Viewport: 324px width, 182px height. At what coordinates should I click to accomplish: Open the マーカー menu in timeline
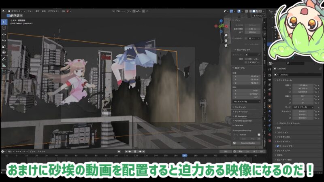tap(41, 151)
